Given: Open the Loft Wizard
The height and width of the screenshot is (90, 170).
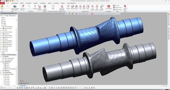Looking at the screenshot, I should click(x=97, y=7).
